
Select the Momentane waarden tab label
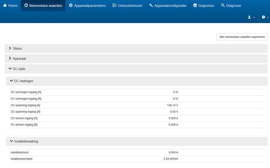(46, 5)
